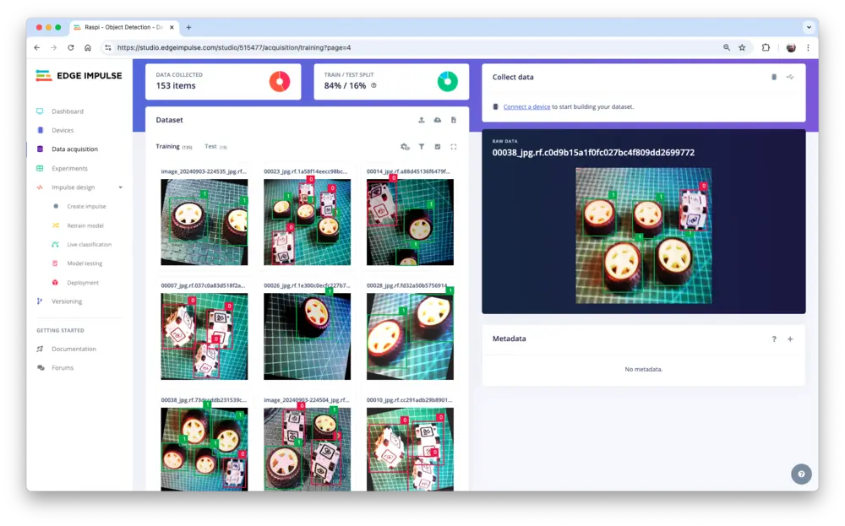The height and width of the screenshot is (526, 845).
Task: Click the upload data icon in Dataset header
Action: point(422,120)
